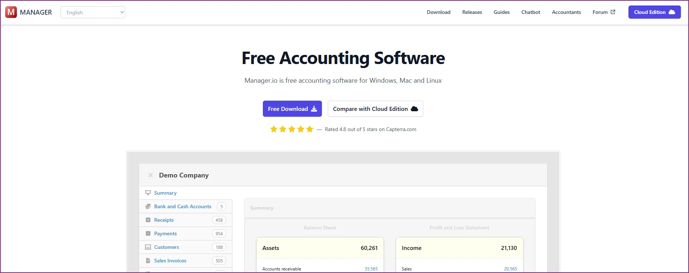
Task: Open the English language dropdown
Action: (93, 12)
